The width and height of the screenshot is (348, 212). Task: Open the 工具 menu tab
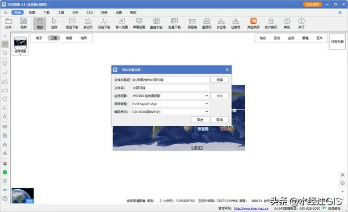click(61, 12)
